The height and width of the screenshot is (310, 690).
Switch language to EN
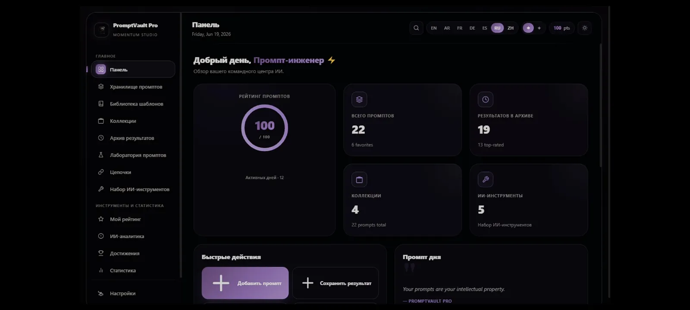click(434, 28)
